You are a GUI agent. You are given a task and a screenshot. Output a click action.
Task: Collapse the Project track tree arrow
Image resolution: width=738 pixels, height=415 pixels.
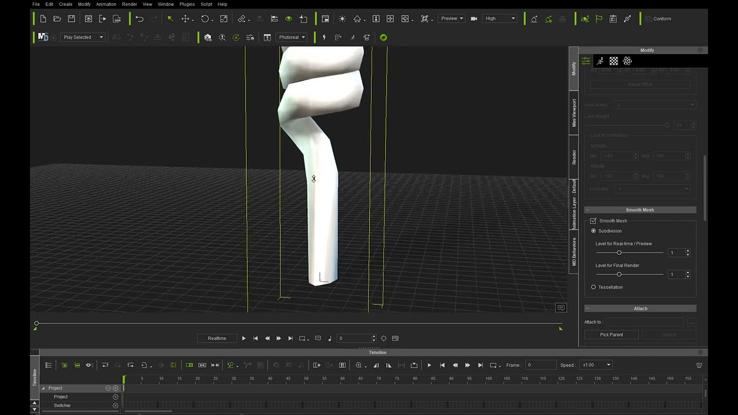43,388
